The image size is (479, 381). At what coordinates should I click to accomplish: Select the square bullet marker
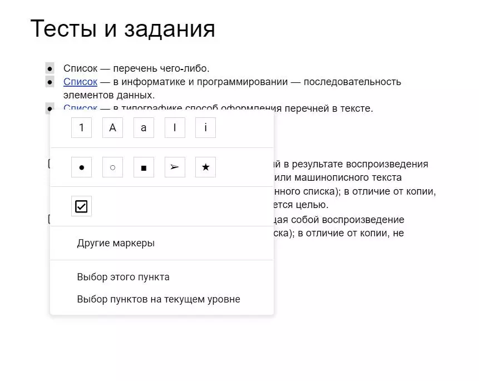(x=144, y=167)
